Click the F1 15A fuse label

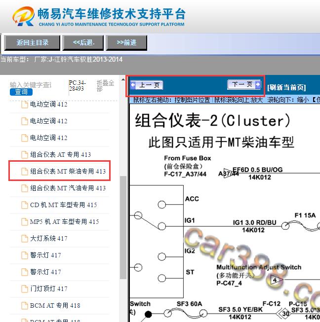pos(305,215)
